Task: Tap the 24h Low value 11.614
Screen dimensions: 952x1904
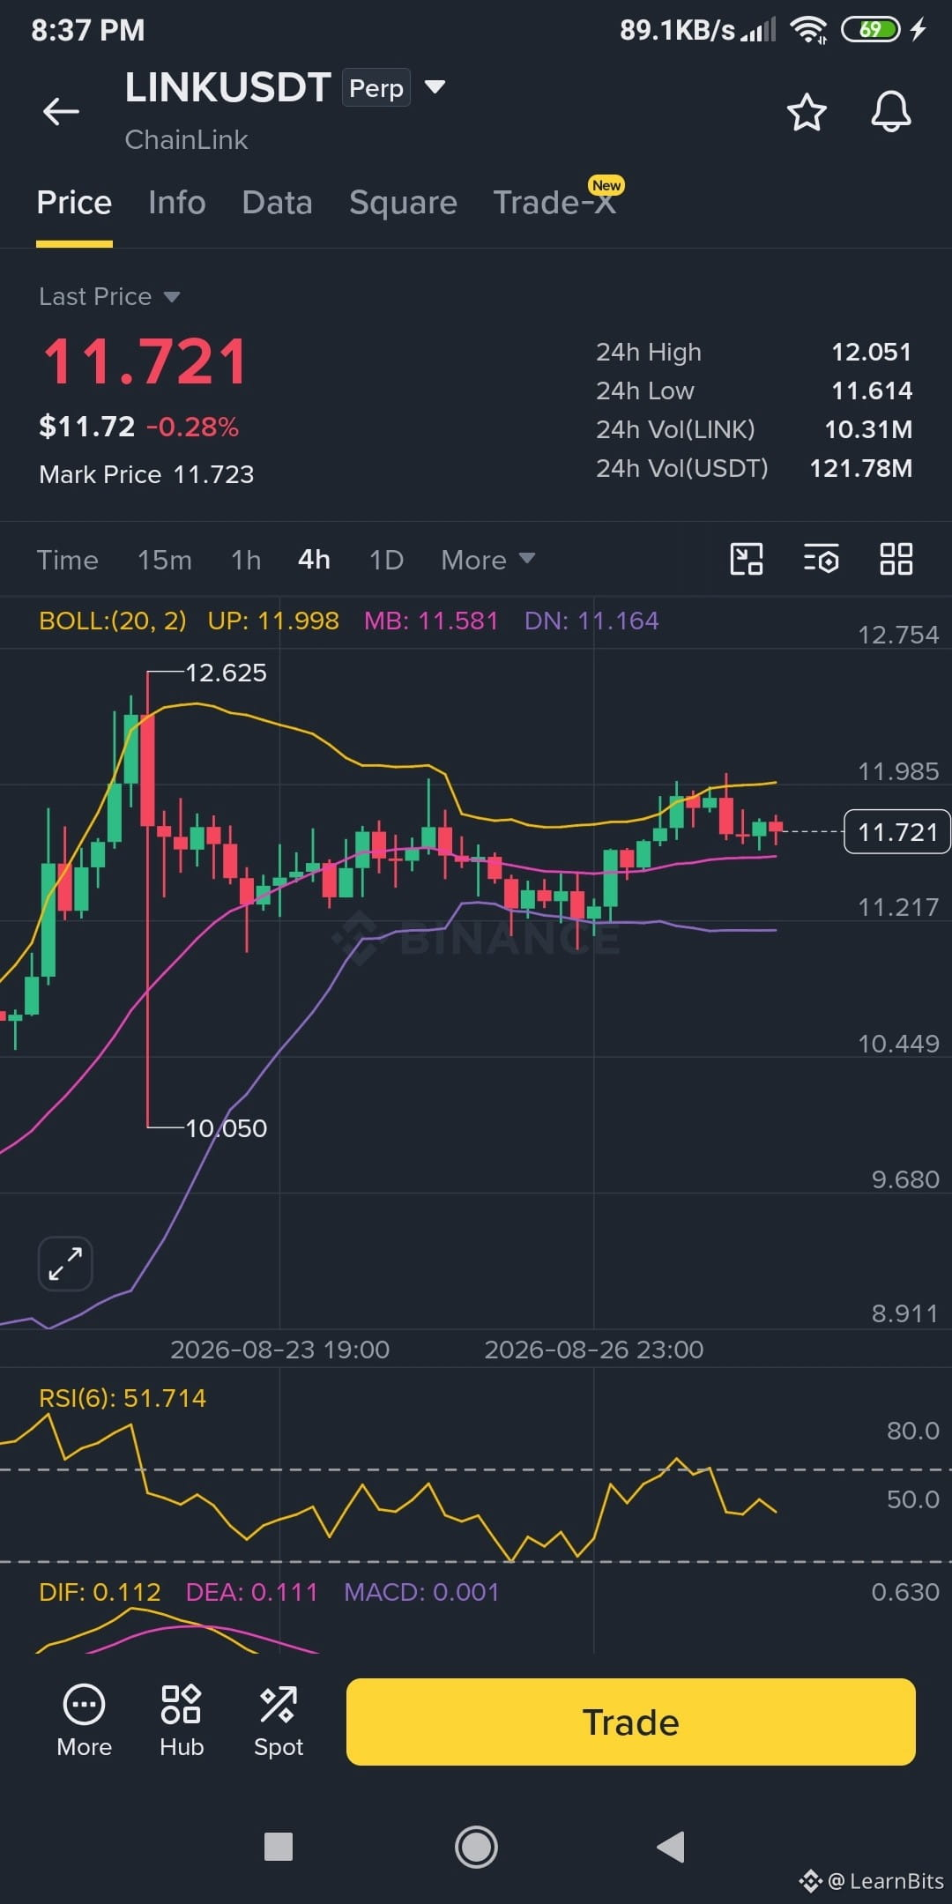Action: click(872, 390)
